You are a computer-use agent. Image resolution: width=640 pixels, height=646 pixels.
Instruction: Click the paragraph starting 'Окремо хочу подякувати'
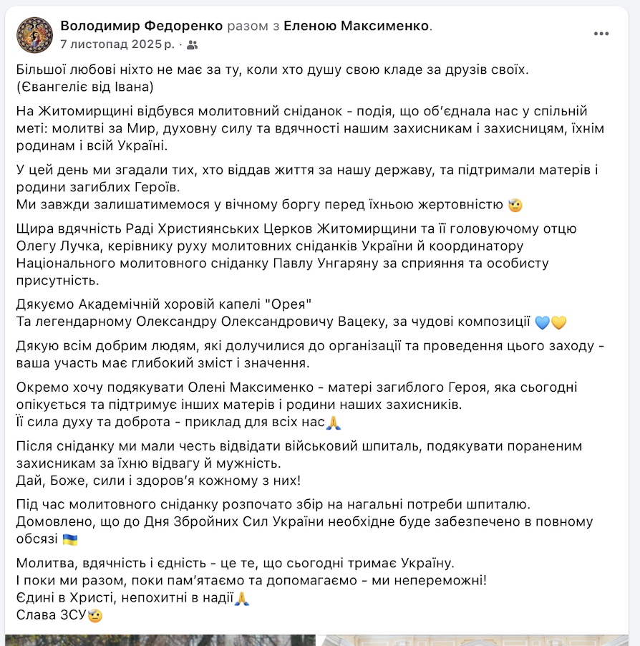296,405
